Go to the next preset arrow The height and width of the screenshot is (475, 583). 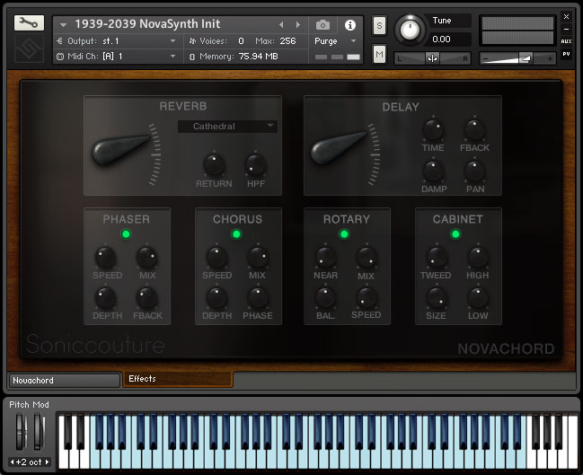click(x=298, y=25)
